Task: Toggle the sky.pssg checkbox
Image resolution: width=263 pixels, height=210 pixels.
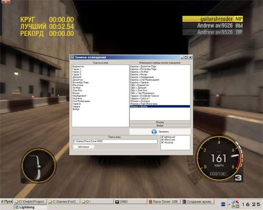Action: point(163,142)
